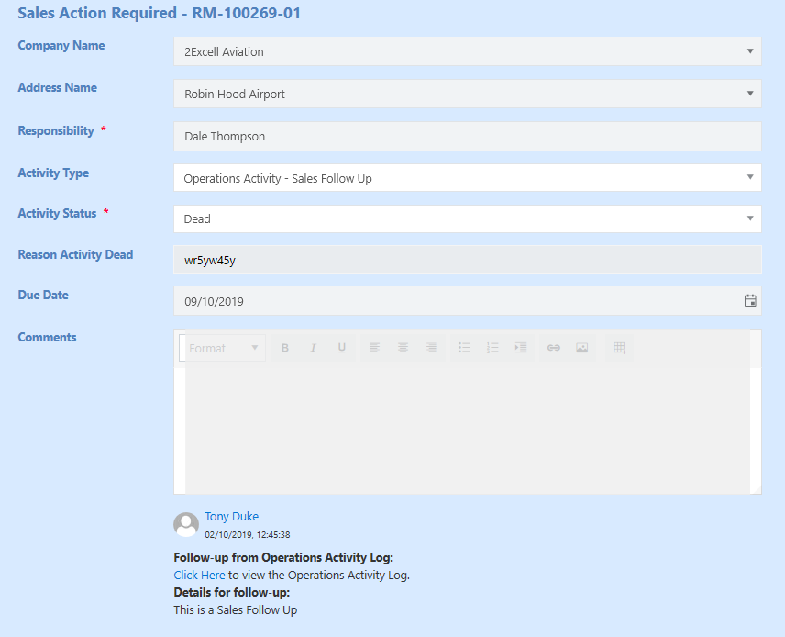Screen dimensions: 785x637
Task: Open the Due Date calendar picker
Action: tap(750, 301)
